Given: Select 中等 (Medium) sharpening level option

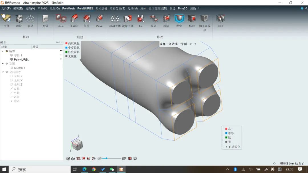Looking at the screenshot, I should 230,133.
